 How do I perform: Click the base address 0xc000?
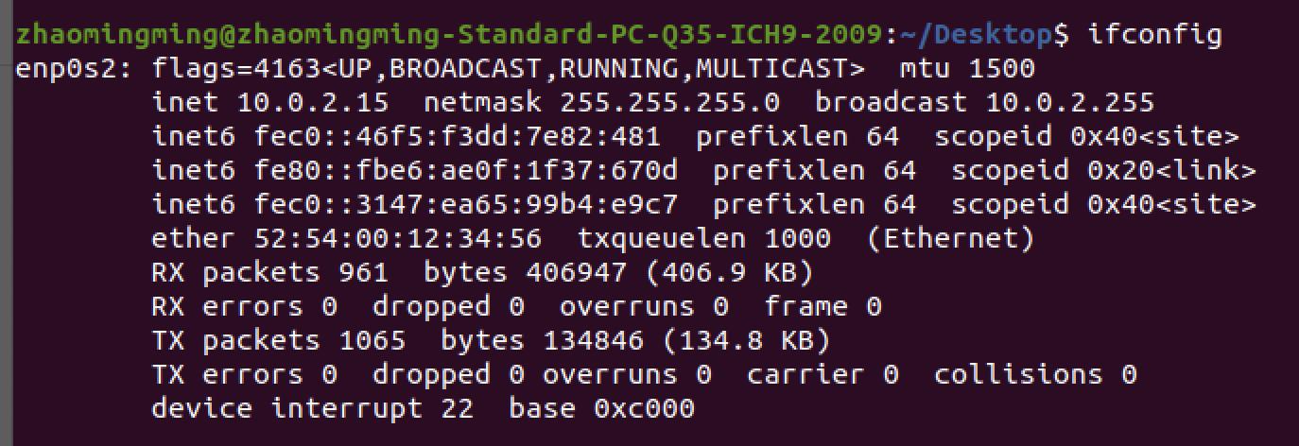point(644,409)
